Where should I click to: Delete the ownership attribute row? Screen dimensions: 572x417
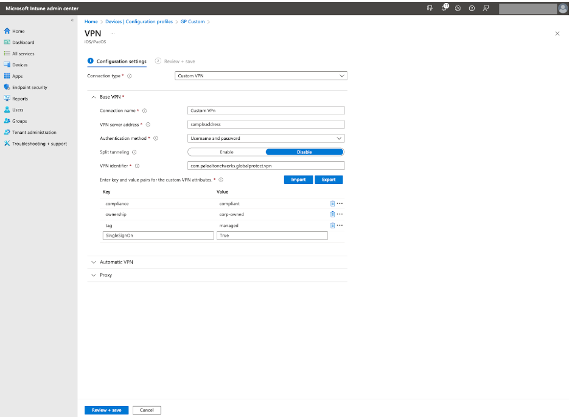(332, 214)
